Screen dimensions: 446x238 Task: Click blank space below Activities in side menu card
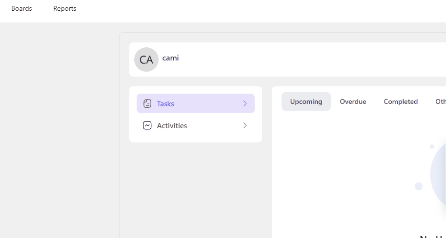(x=196, y=138)
